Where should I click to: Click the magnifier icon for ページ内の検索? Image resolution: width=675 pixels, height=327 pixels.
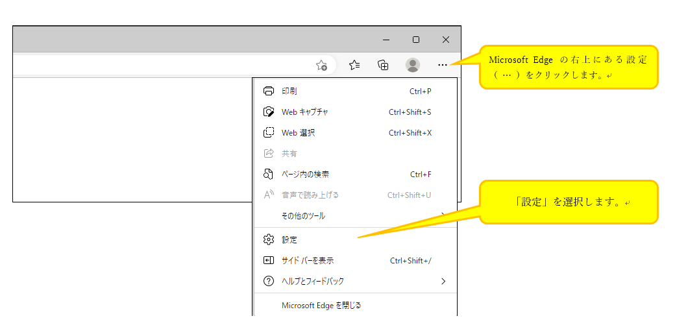point(268,175)
